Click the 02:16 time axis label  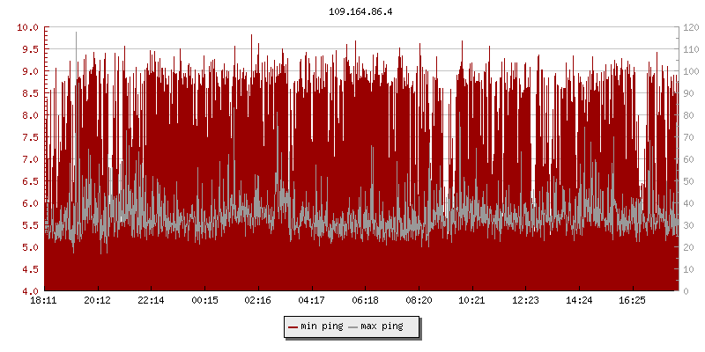click(258, 300)
